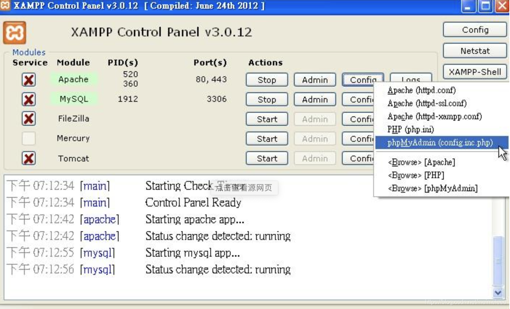Open the Apache Logs button
Image resolution: width=510 pixels, height=309 pixels.
point(411,78)
